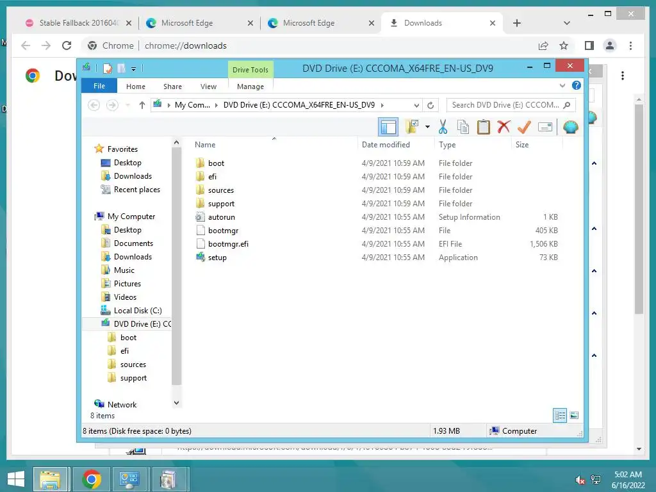The height and width of the screenshot is (492, 656).
Task: Click the Explorer Forward arrow button
Action: point(111,105)
